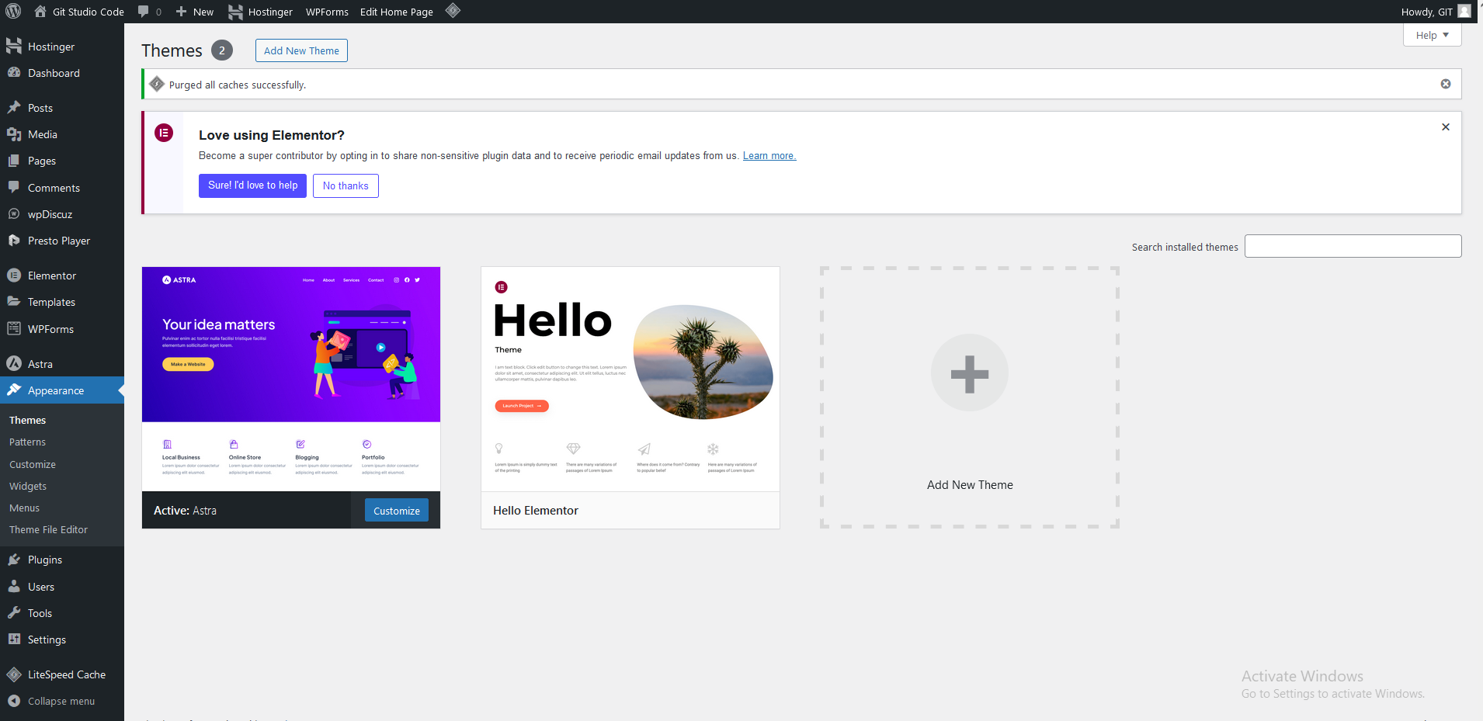Click the No thanks button
This screenshot has height=721, width=1483.
coord(346,185)
